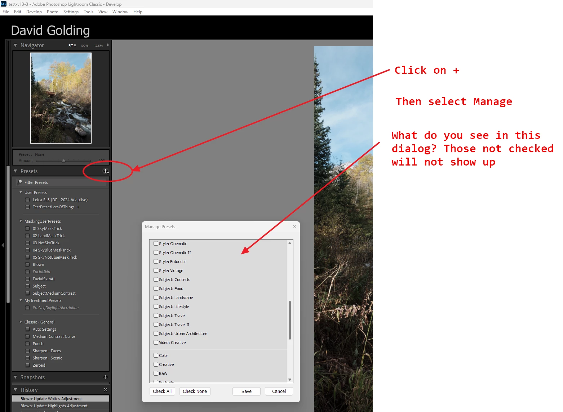This screenshot has width=563, height=412.
Task: Check the Style: Cinematic checkbox
Action: pos(156,244)
